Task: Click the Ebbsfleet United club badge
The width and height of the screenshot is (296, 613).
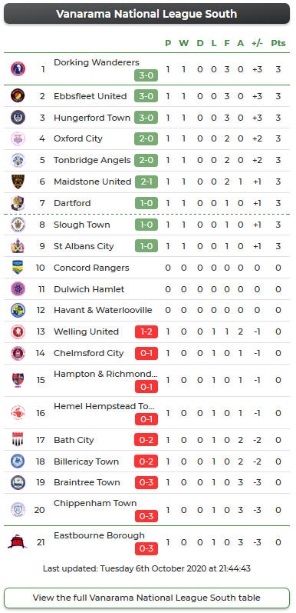Action: tap(18, 96)
